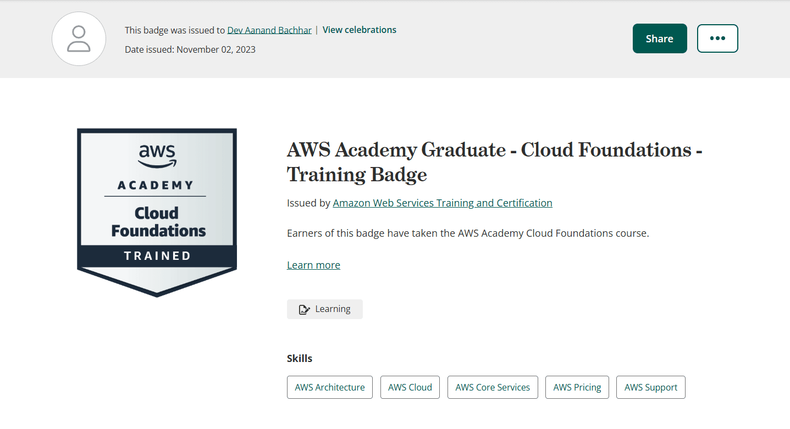The image size is (790, 429).
Task: Open Amazon Web Services Training and Certification link
Action: click(443, 203)
